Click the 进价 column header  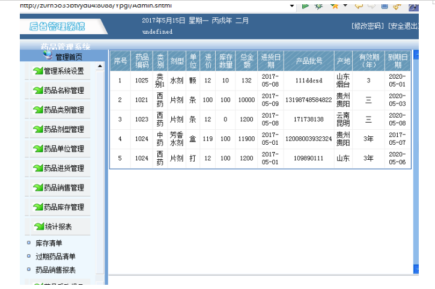click(x=208, y=61)
